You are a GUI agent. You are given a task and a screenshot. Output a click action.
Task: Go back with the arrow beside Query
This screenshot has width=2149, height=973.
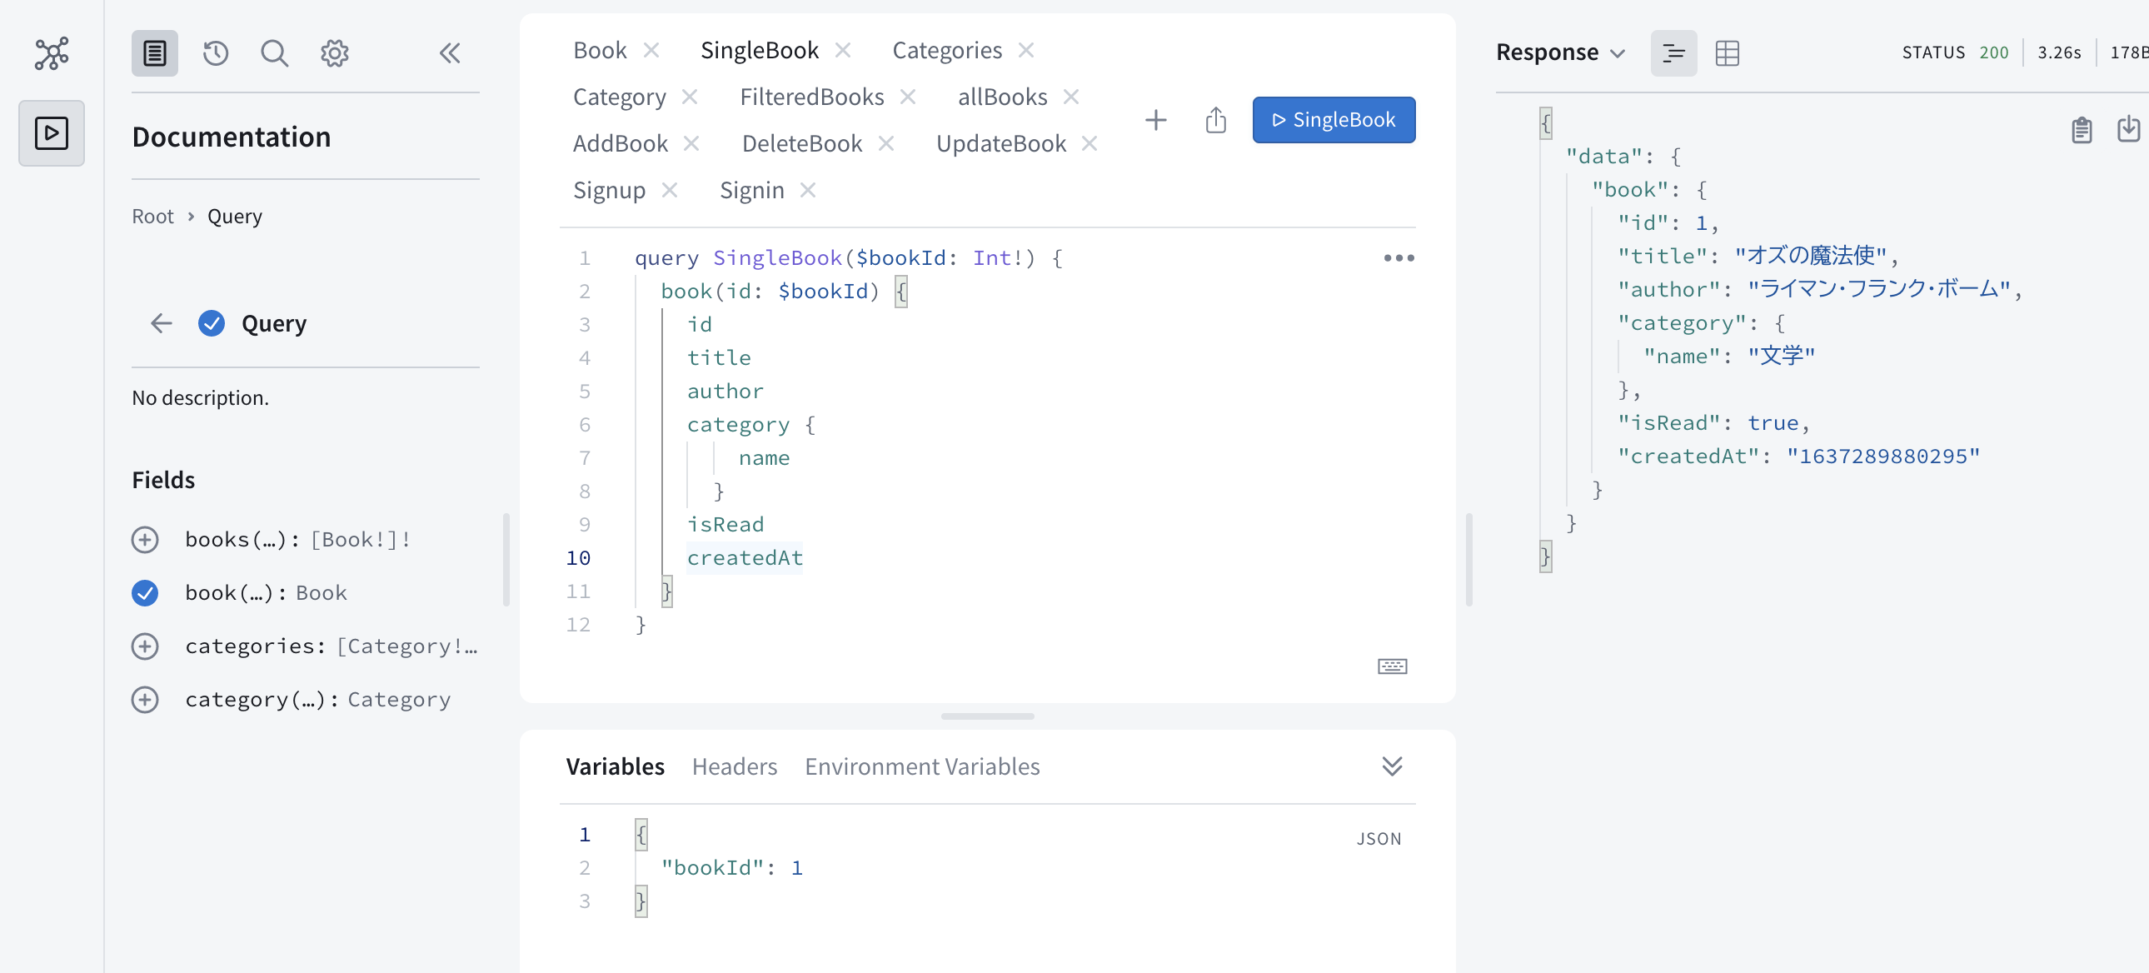pos(161,323)
